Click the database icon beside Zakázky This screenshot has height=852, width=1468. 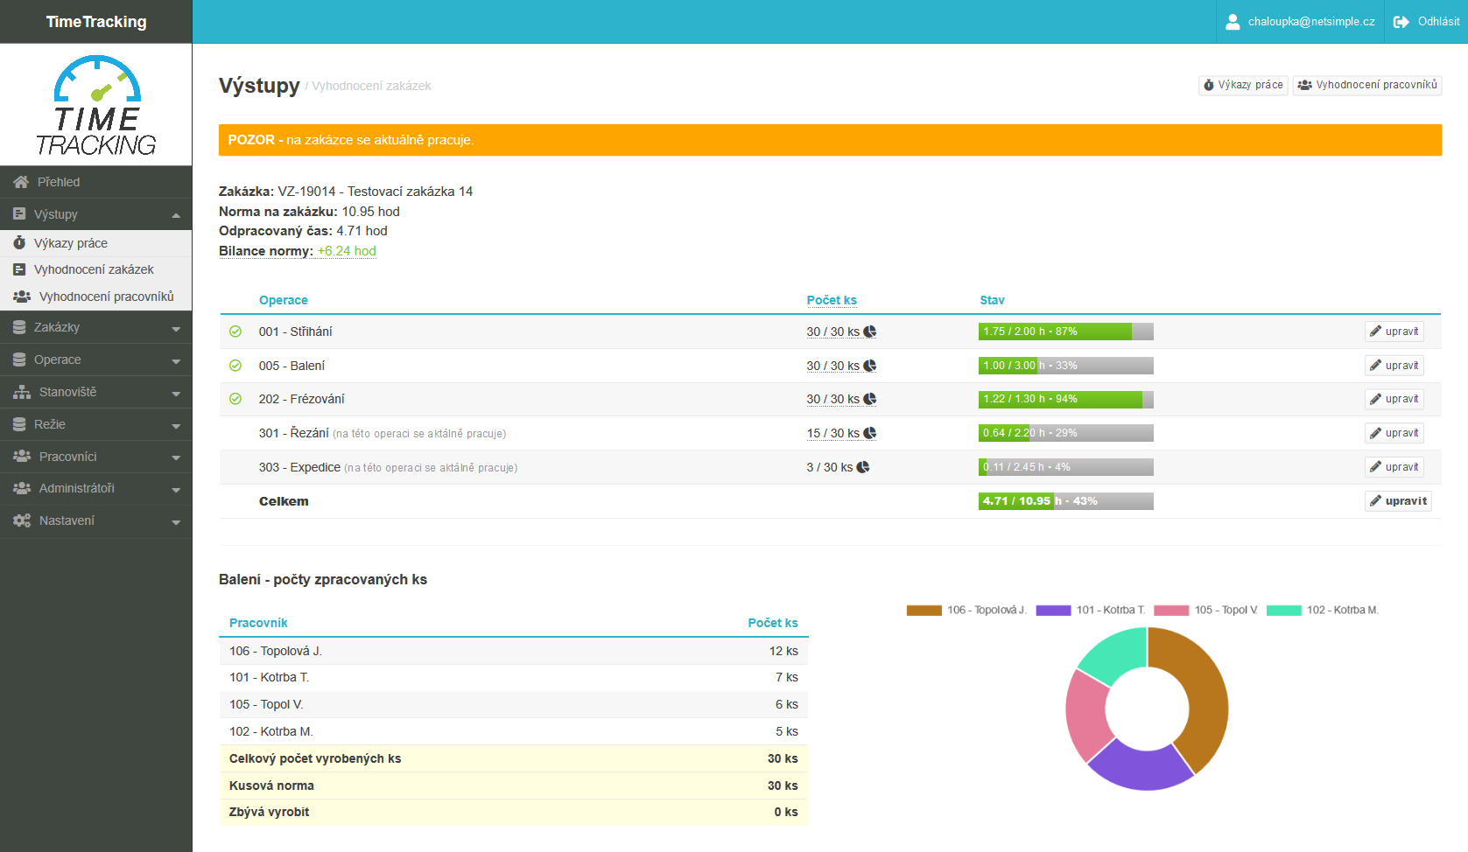point(19,327)
